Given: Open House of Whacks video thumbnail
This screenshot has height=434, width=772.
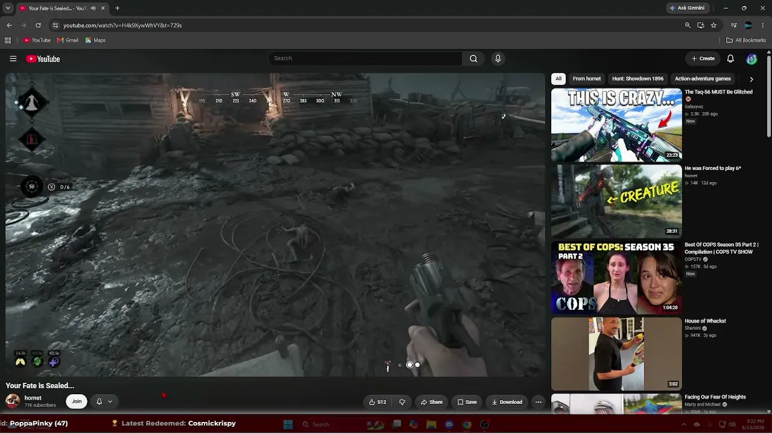Looking at the screenshot, I should point(616,354).
